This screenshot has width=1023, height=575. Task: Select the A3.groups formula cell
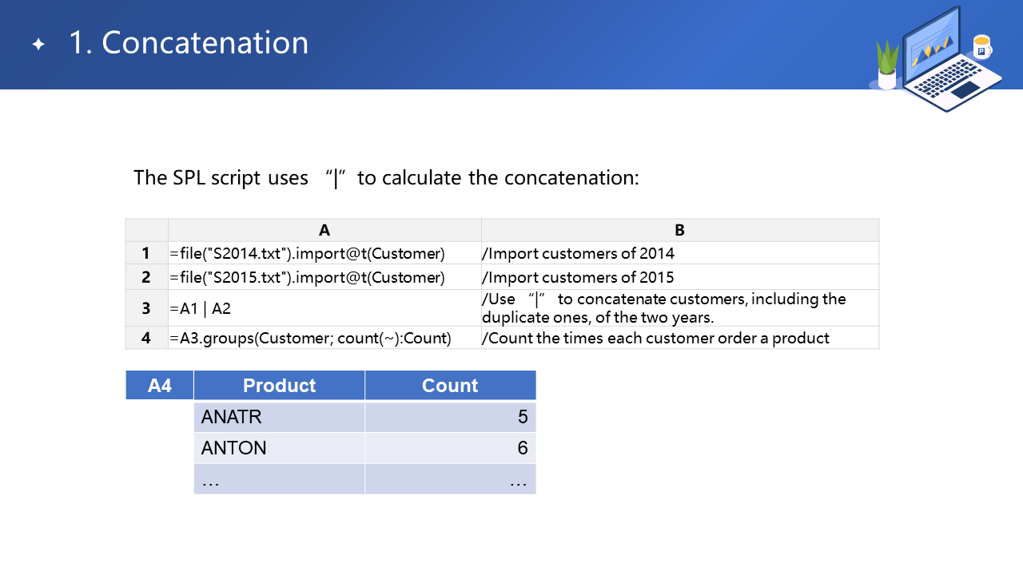coord(310,338)
